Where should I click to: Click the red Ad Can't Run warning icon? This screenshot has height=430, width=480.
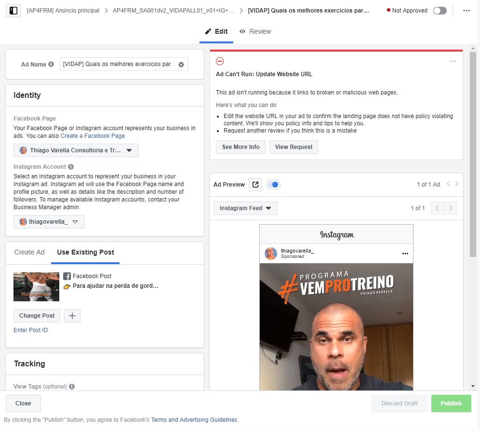(x=220, y=61)
